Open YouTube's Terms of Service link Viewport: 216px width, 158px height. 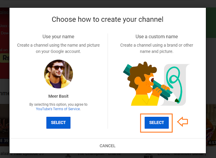click(58, 109)
